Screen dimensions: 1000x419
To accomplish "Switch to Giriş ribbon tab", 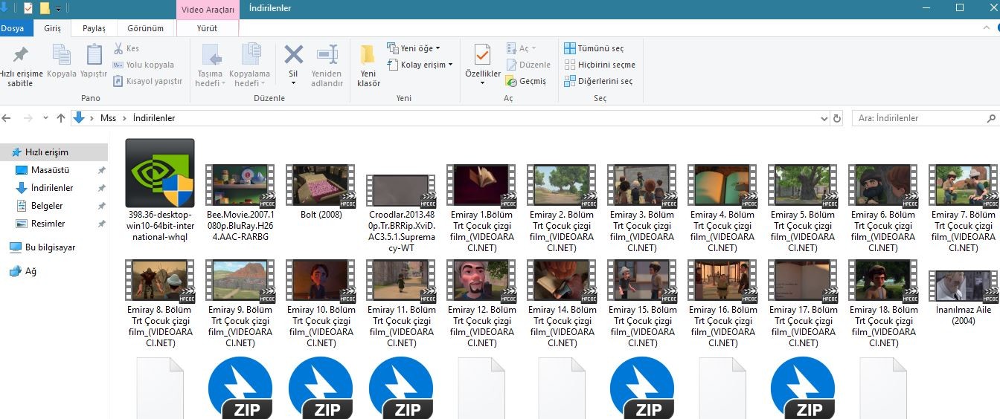I will 52,28.
